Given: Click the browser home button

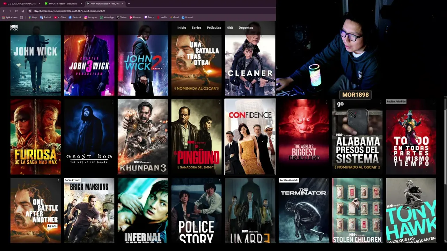Looking at the screenshot, I should [x=23, y=11].
